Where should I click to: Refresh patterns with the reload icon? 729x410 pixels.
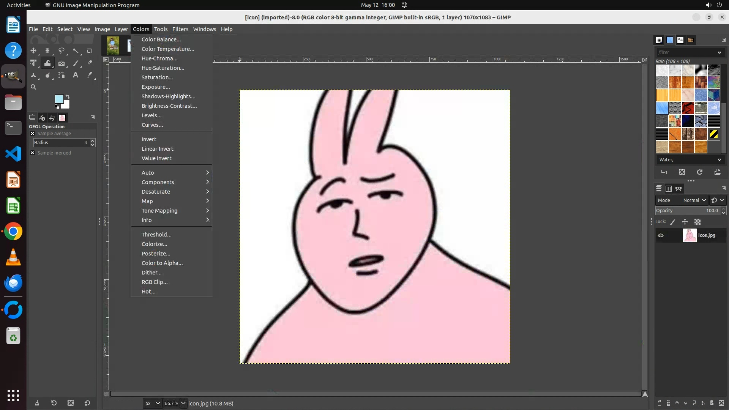tap(699, 172)
